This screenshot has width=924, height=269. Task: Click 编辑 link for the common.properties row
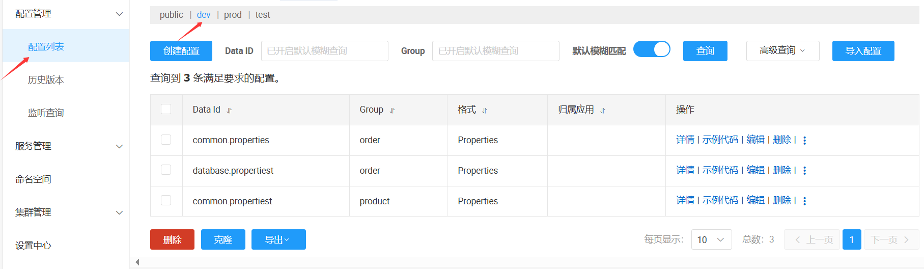click(755, 140)
